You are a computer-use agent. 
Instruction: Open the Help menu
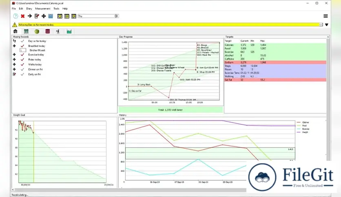[x=65, y=9]
